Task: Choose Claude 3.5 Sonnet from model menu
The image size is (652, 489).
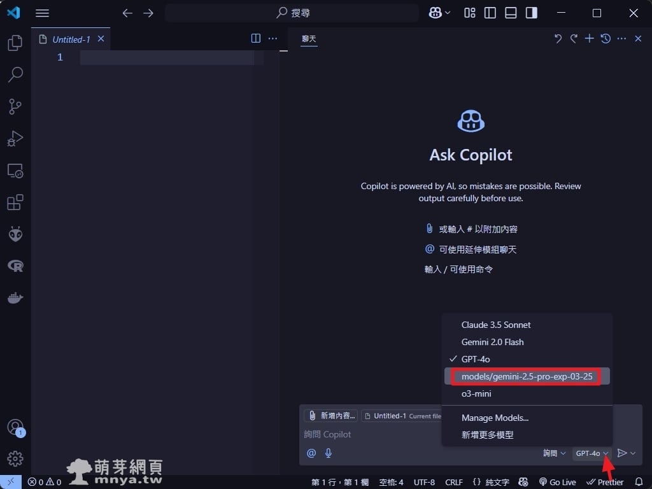Action: coord(496,325)
